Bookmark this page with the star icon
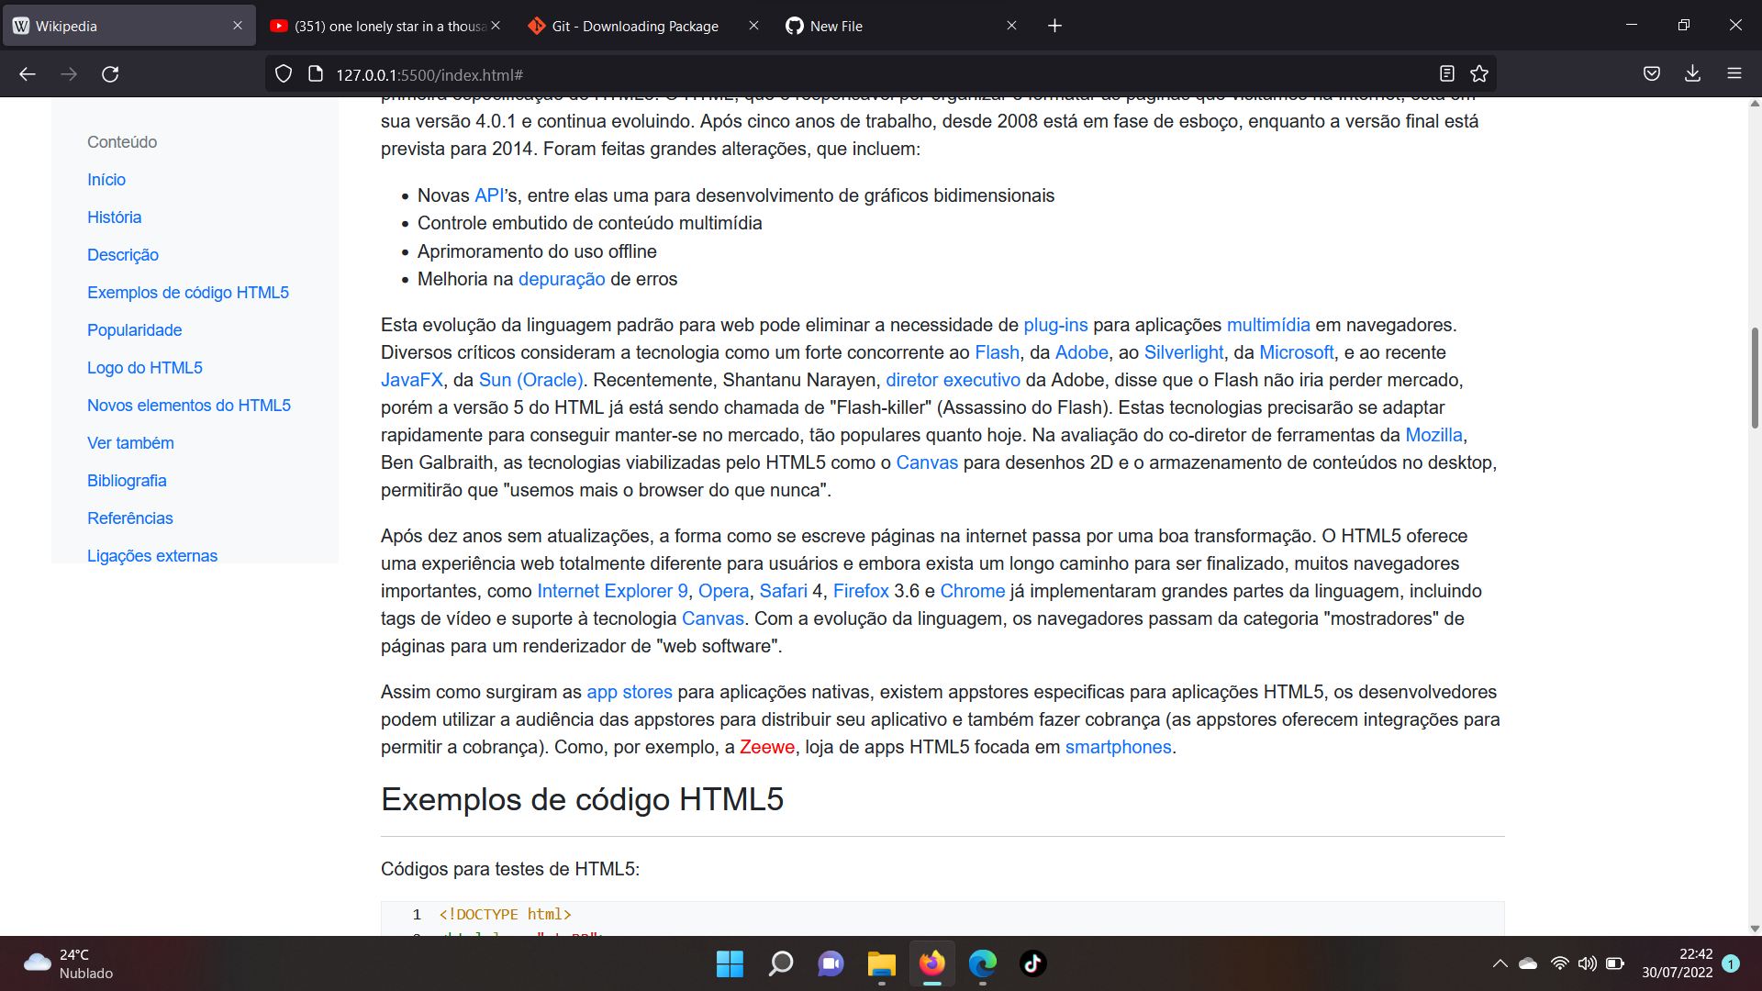The width and height of the screenshot is (1762, 991). point(1479,73)
